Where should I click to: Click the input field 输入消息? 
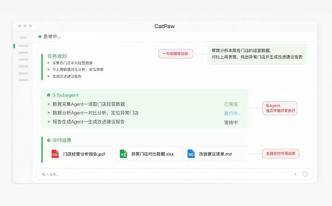174,174
